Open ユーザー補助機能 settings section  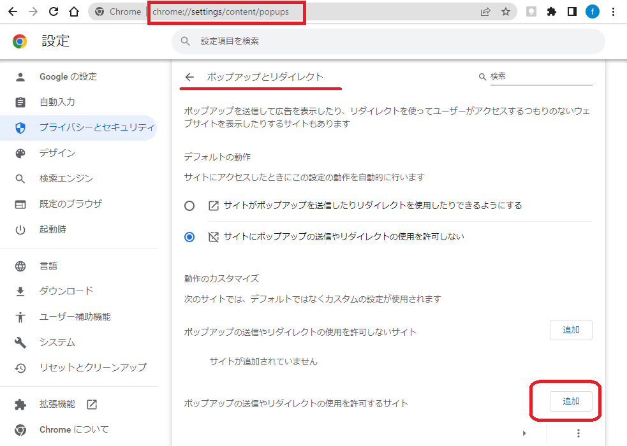75,317
